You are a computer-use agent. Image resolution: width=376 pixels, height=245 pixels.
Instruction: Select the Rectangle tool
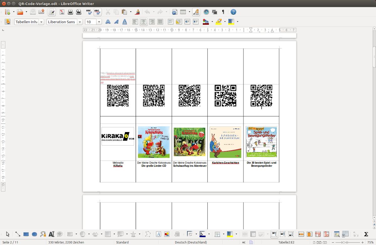(26, 234)
